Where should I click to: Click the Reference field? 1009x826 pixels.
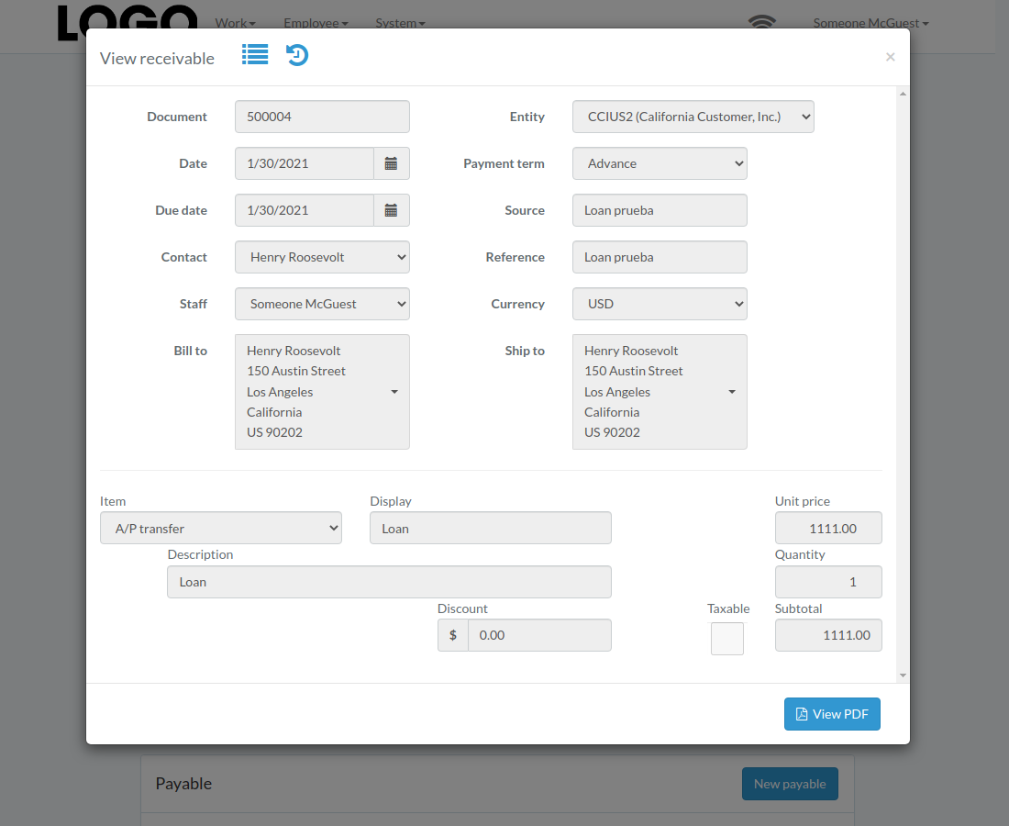pos(660,257)
